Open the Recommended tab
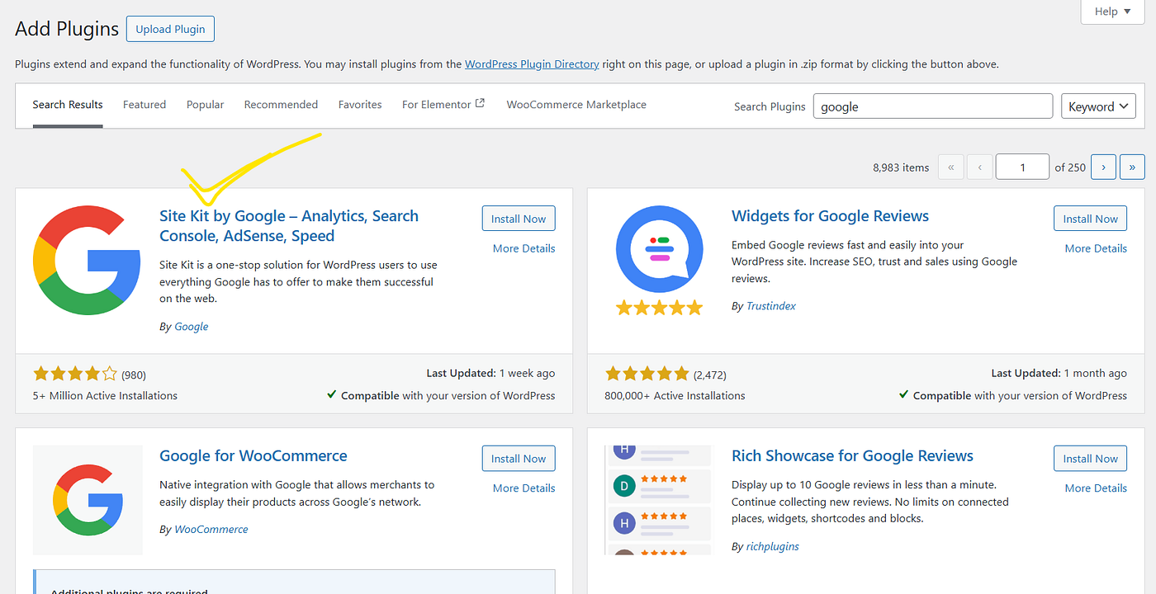1156x594 pixels. click(281, 105)
